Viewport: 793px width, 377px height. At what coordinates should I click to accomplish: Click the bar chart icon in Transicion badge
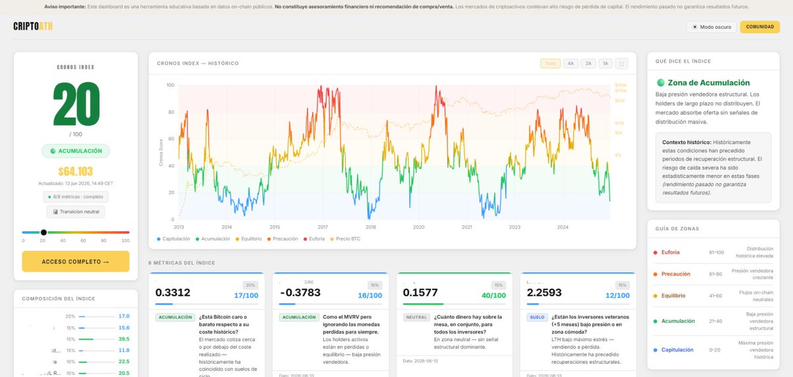click(54, 212)
